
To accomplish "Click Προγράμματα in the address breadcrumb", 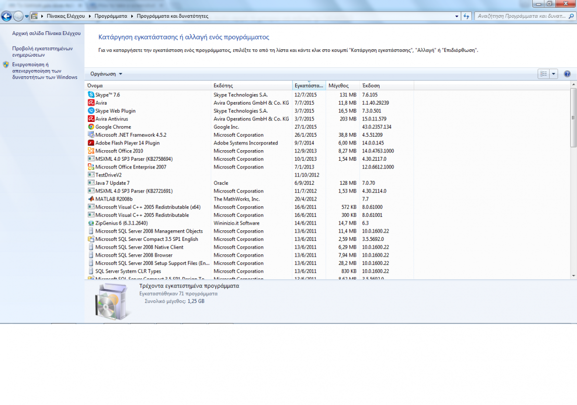I will [111, 16].
